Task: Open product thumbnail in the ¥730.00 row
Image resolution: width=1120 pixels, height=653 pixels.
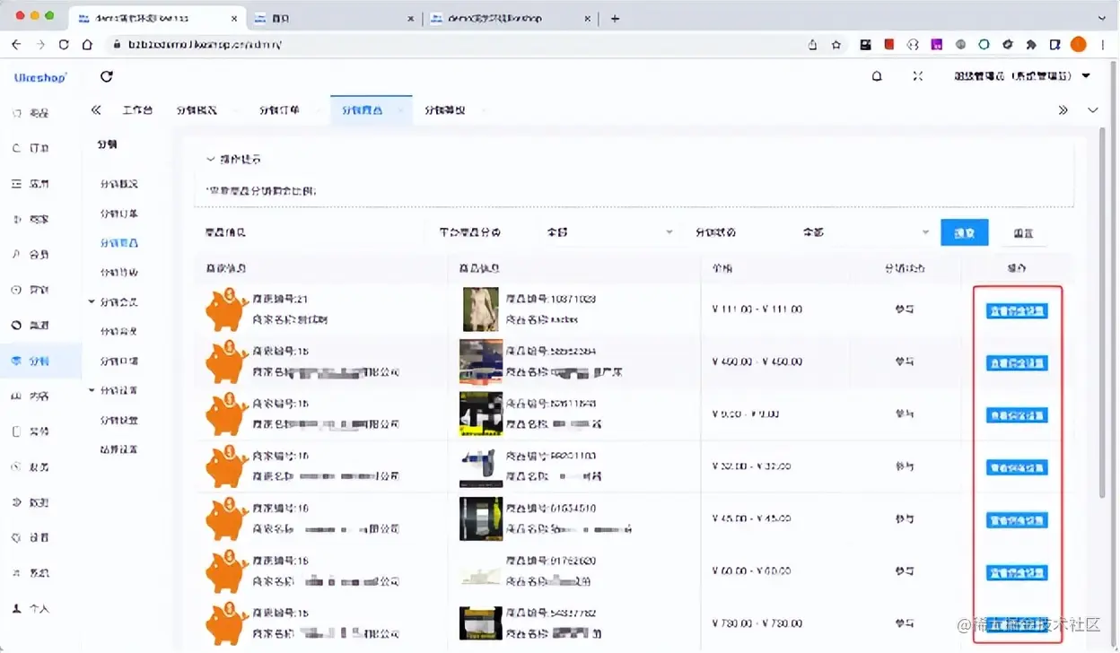Action: click(x=481, y=623)
